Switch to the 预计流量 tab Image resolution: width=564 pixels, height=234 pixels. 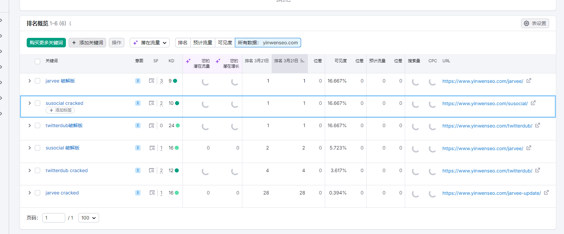pyautogui.click(x=202, y=43)
